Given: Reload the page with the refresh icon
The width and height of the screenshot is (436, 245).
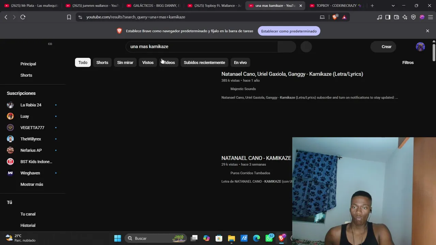Looking at the screenshot, I should [x=23, y=17].
